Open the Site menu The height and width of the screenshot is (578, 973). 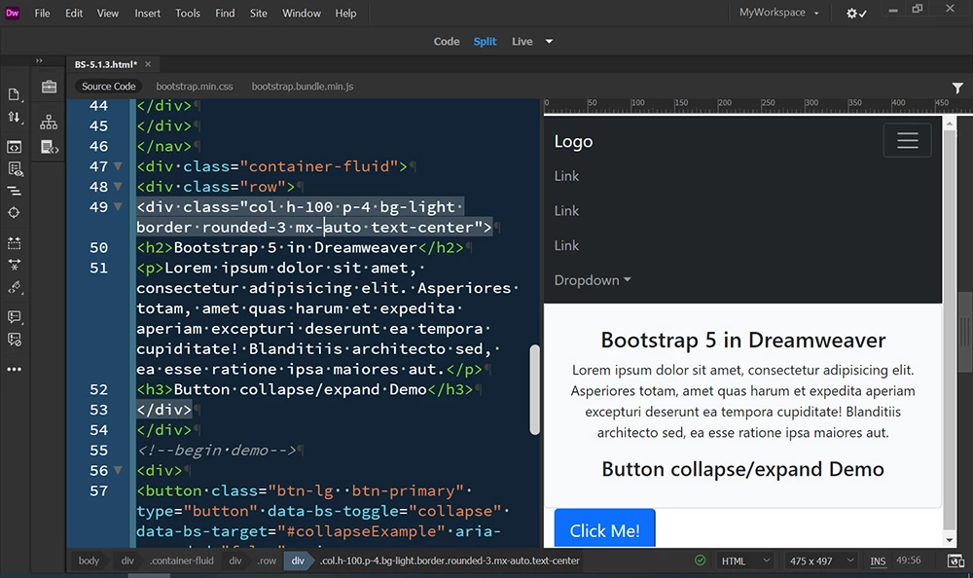click(x=258, y=13)
